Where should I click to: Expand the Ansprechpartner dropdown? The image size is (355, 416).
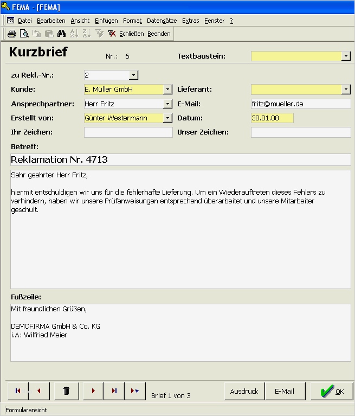[167, 104]
